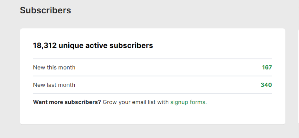Click the word "Subscribers" at page top
This screenshot has width=299, height=138.
coord(45,10)
